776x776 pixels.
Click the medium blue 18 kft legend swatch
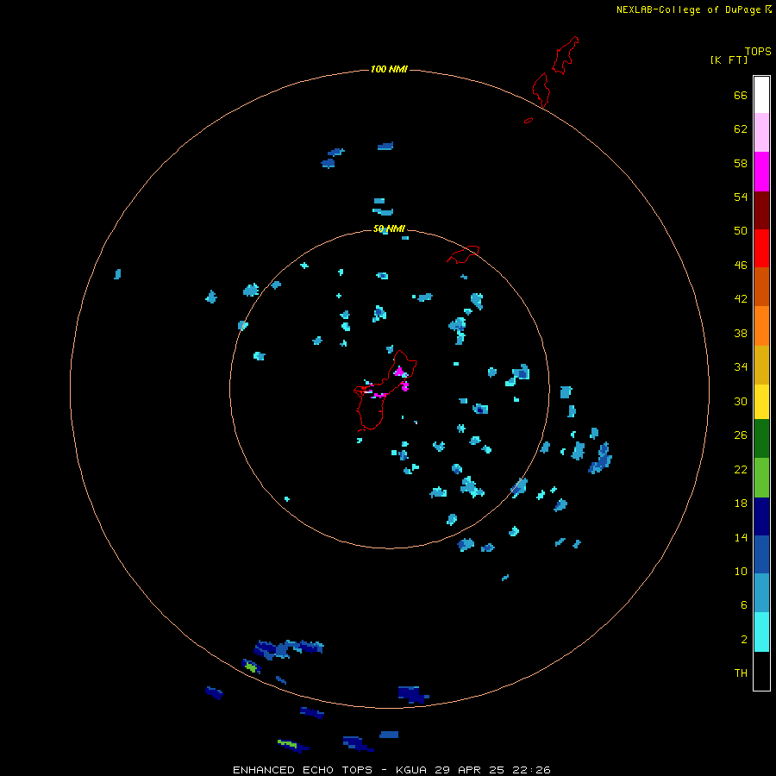[761, 554]
